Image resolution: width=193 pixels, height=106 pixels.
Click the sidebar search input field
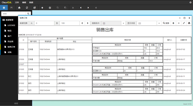tap(13, 14)
